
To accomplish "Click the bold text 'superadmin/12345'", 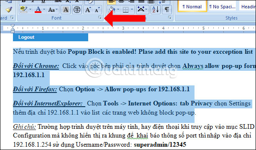I will [160, 144].
